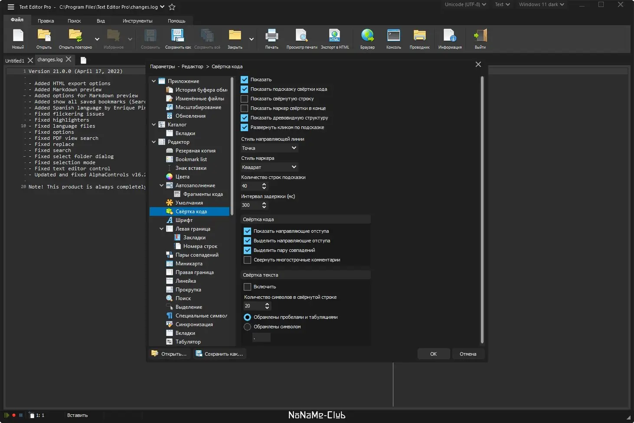Switch to the Untitled1 document tab

(14, 61)
